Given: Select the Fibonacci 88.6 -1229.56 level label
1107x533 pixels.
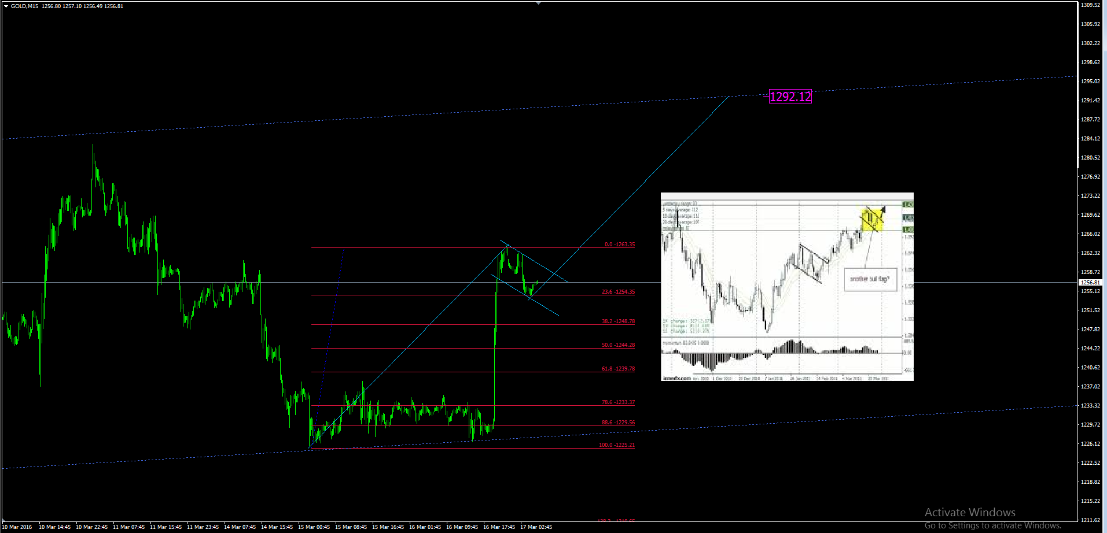Looking at the screenshot, I should pos(618,423).
